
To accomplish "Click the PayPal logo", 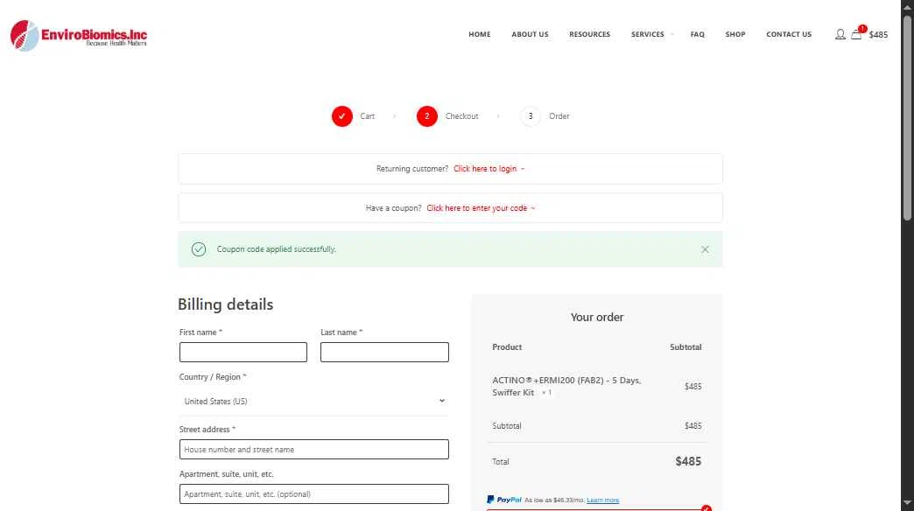I will 504,500.
